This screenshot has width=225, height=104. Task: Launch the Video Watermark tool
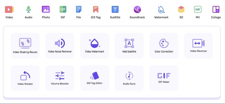[94, 46]
